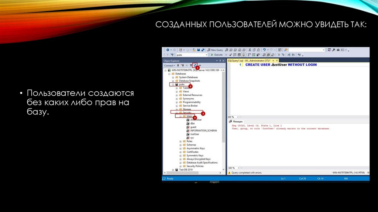Open the Messages pane zoom 100 % dropdown
Screen dimensions: 378x212
coord(238,168)
